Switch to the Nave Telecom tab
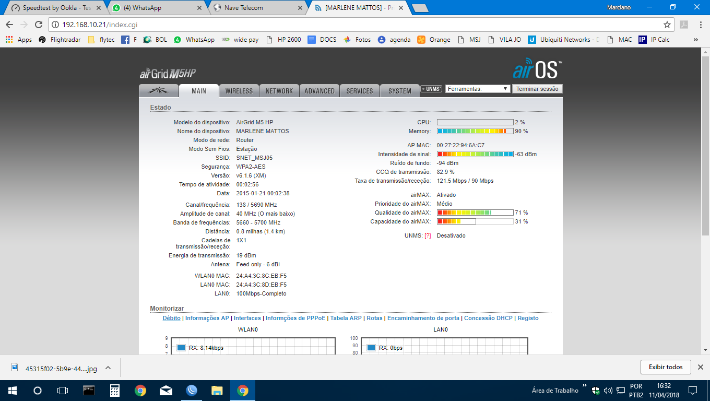The height and width of the screenshot is (401, 710). tap(257, 8)
